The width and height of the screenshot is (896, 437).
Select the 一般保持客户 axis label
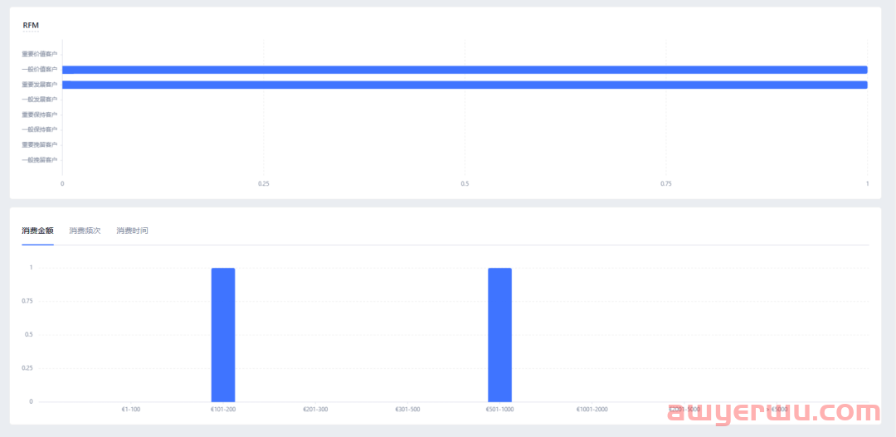[40, 129]
